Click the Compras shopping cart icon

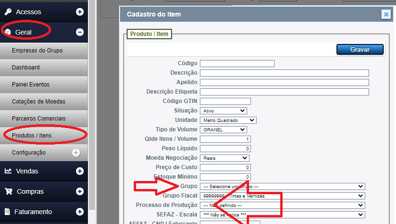coord(8,191)
